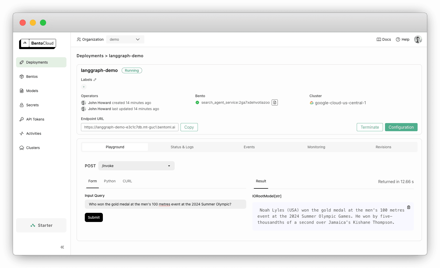Switch to the Monitoring tab
Viewport: 440px width, 268px height.
click(316, 147)
